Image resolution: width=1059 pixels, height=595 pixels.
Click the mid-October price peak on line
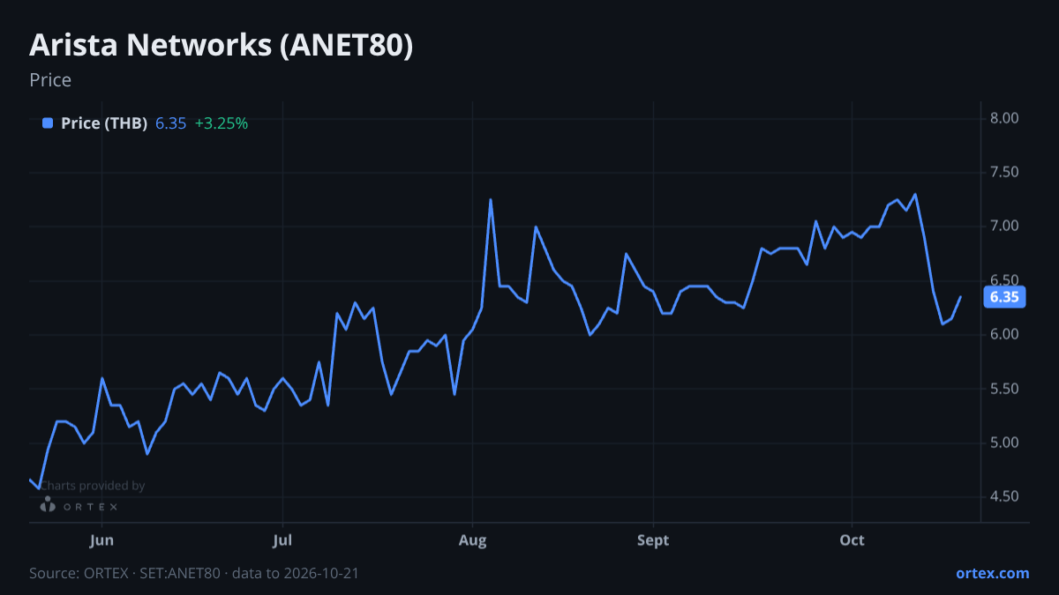coord(915,195)
